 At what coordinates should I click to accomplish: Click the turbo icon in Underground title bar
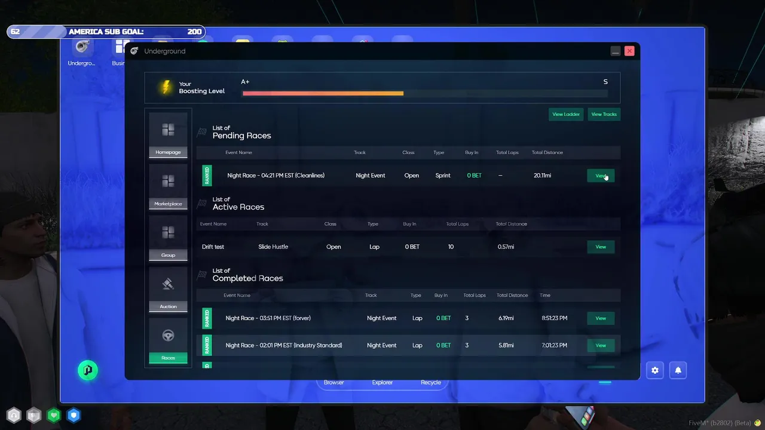click(x=134, y=51)
